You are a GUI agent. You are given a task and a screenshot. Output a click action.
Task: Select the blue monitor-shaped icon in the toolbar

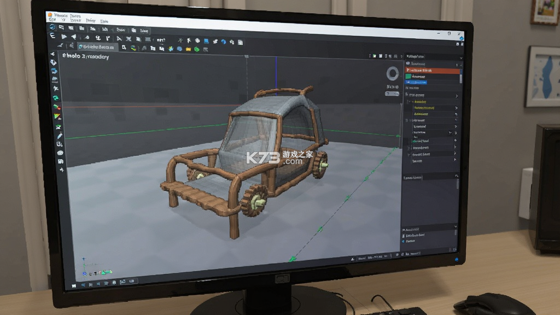[x=206, y=41]
